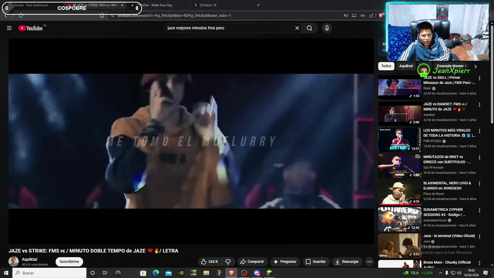
Task: Open options for BLAXIMENTAL, NERO LVIGI video
Action: pos(480,184)
